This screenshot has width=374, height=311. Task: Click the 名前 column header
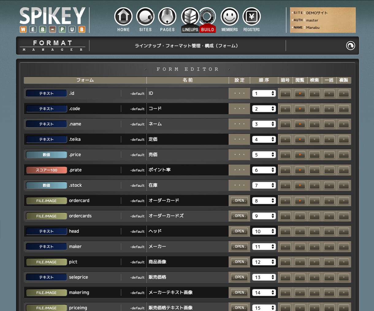coord(188,80)
